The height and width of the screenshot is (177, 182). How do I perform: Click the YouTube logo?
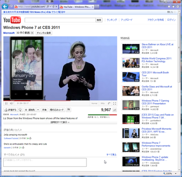pyautogui.click(x=12, y=20)
